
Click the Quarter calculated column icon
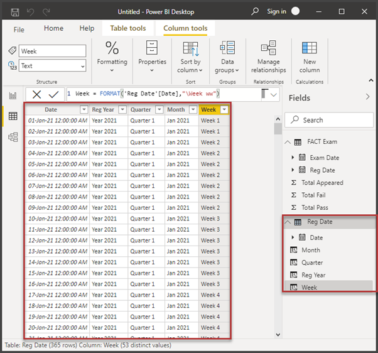[294, 263]
